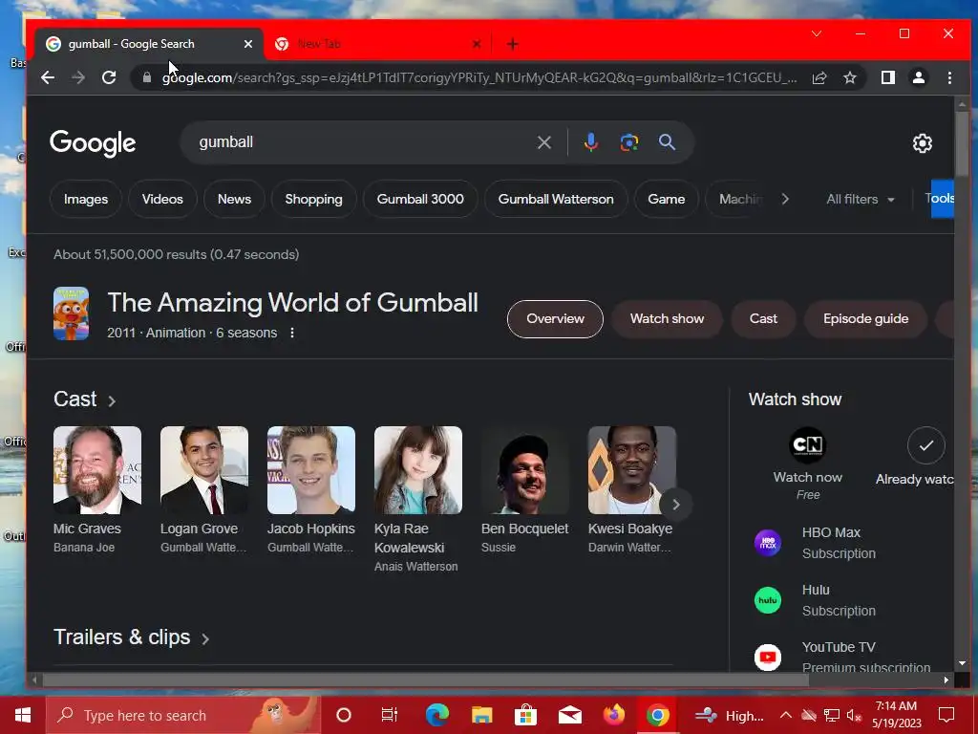
Task: Select the Game filter chip
Action: point(666,199)
